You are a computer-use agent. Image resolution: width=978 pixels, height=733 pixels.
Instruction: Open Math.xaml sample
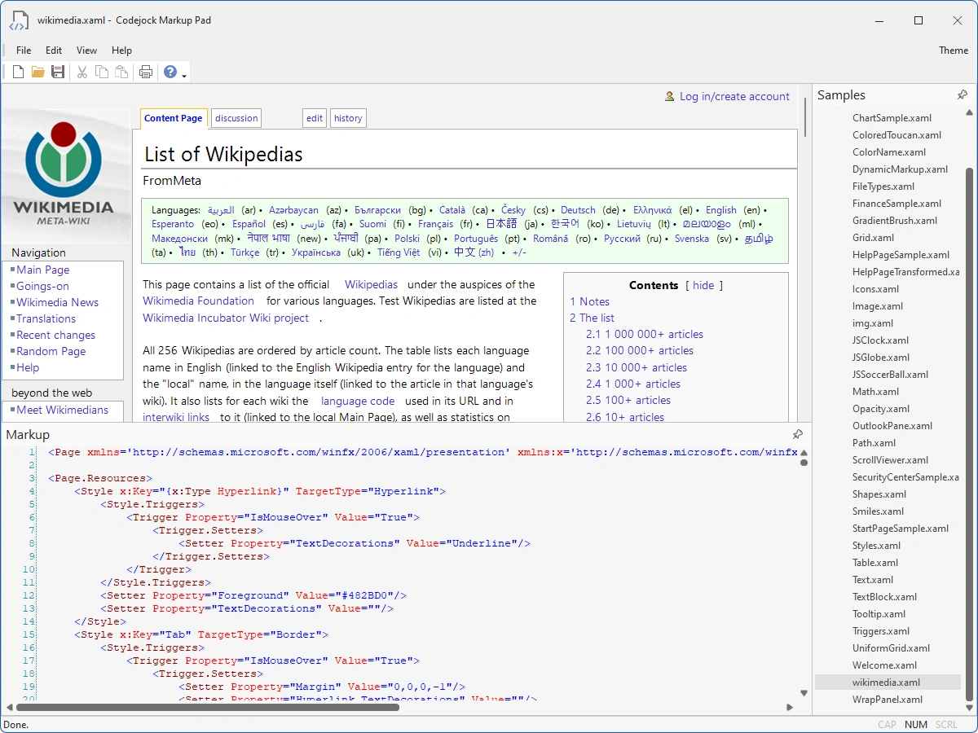[876, 392]
